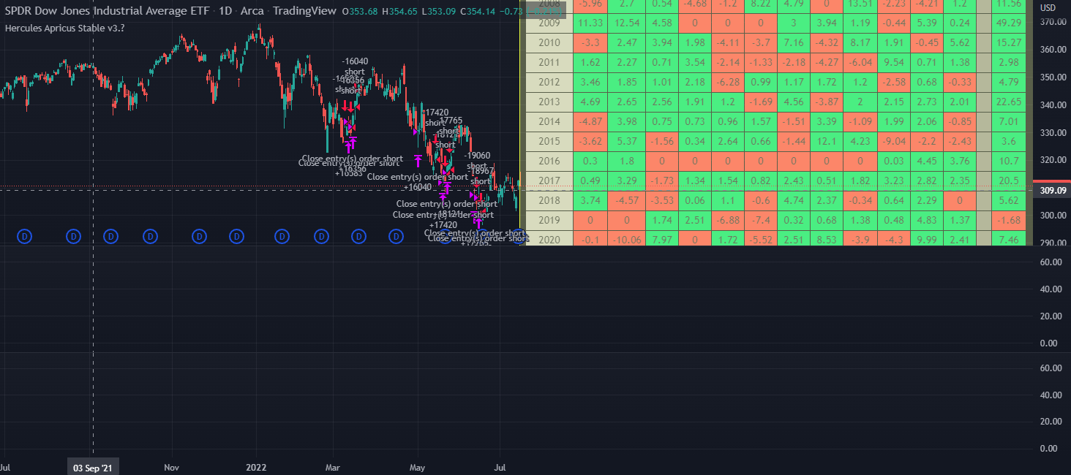Click the 03 Sep '21 date label on time axis
1071x475 pixels.
(92, 467)
